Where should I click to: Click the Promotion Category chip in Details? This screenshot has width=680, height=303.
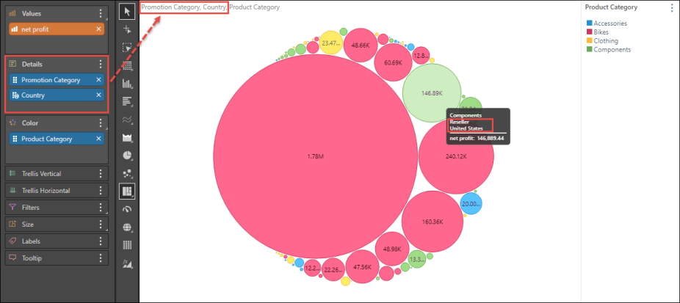tap(50, 79)
